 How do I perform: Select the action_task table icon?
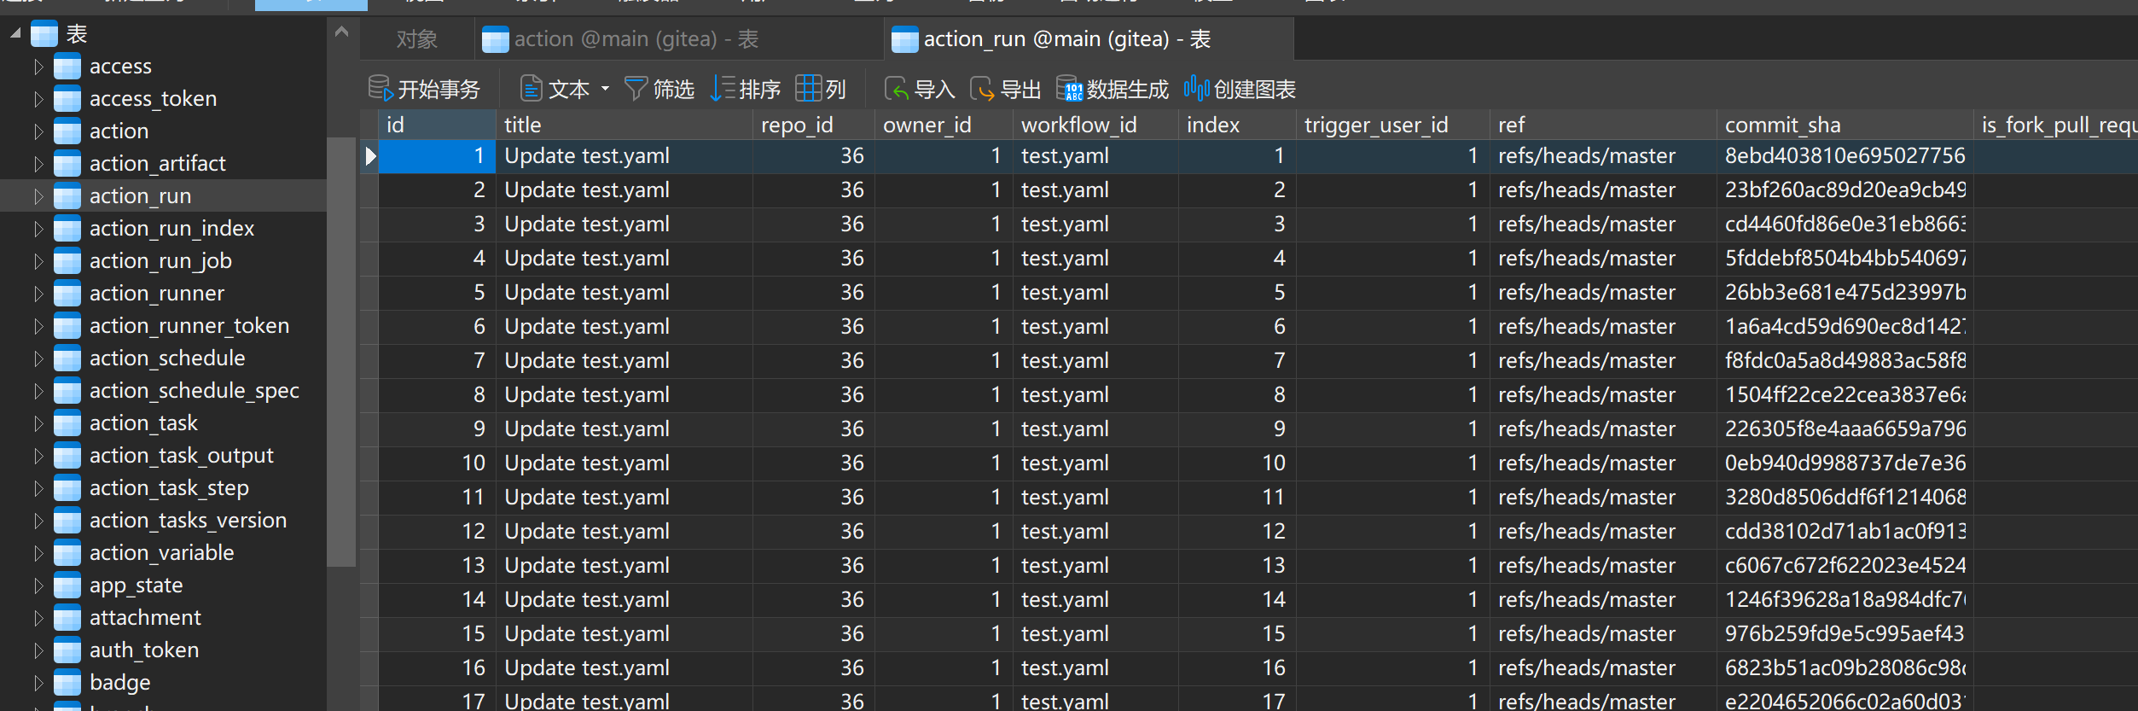67,423
